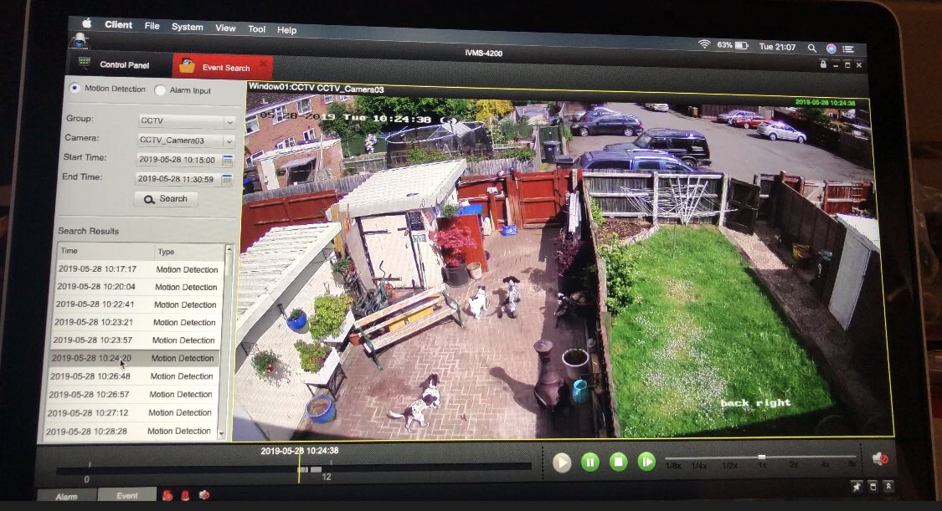
Task: Adjust the playback speed slider handle
Action: 762,457
